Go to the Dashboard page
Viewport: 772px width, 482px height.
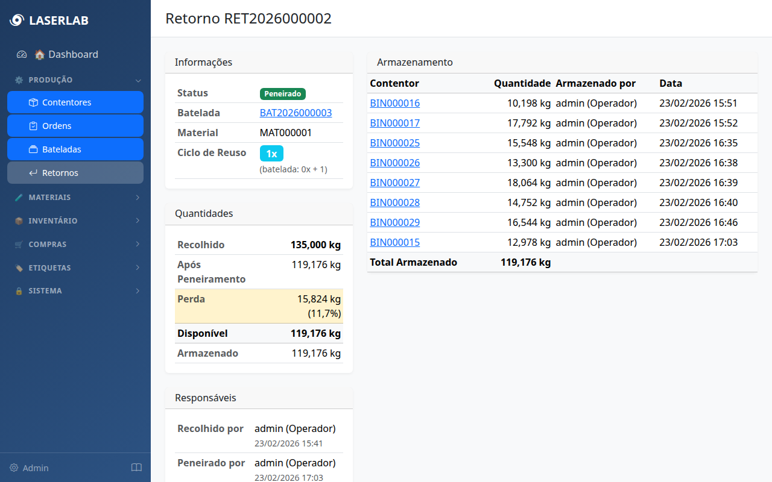[x=72, y=54]
